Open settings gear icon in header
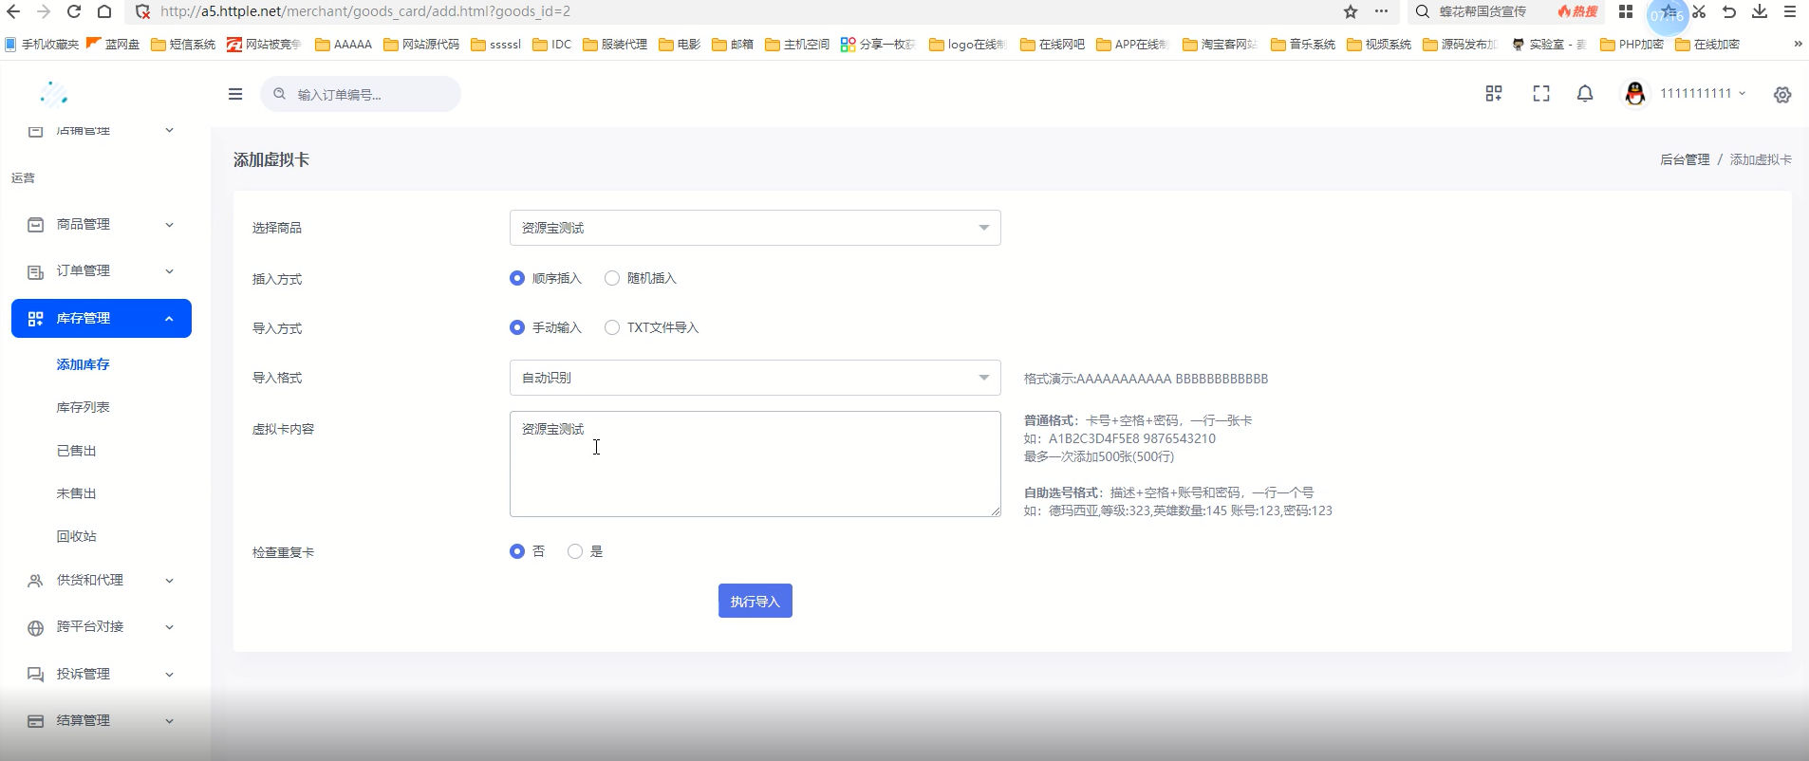This screenshot has width=1809, height=761. (1782, 95)
